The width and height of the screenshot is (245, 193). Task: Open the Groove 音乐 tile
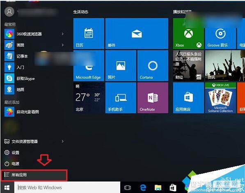pos(220,33)
